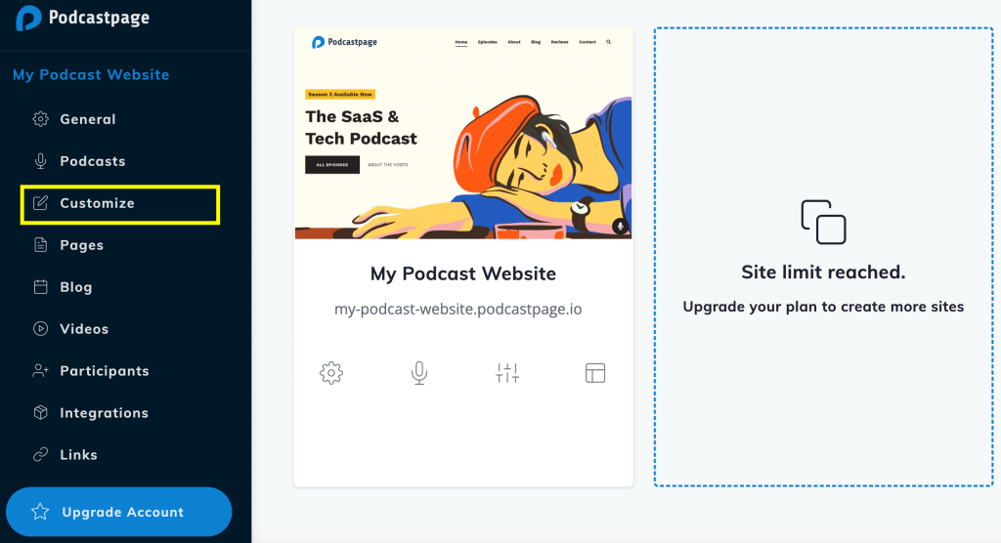1001x543 pixels.
Task: Click the ALL EPISODES button in preview
Action: coord(332,165)
